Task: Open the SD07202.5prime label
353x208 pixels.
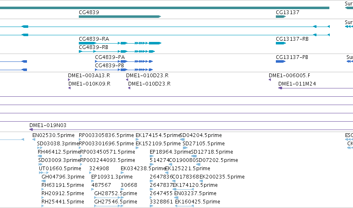Action: point(217,160)
